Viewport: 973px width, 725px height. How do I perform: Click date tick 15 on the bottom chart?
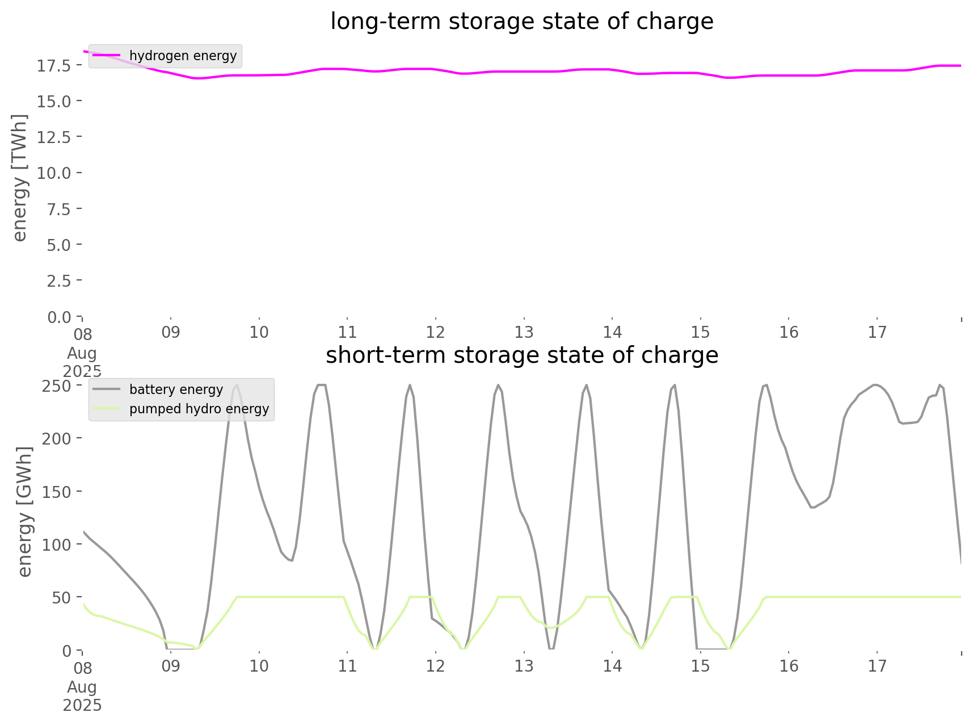pos(700,666)
